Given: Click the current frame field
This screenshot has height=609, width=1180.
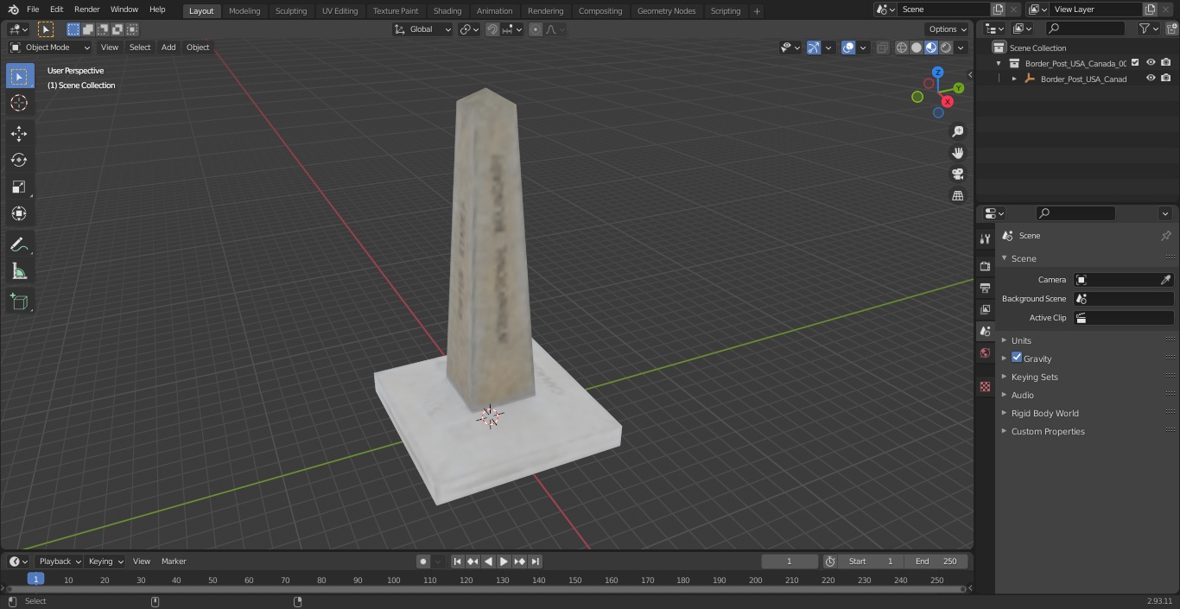Looking at the screenshot, I should [790, 561].
